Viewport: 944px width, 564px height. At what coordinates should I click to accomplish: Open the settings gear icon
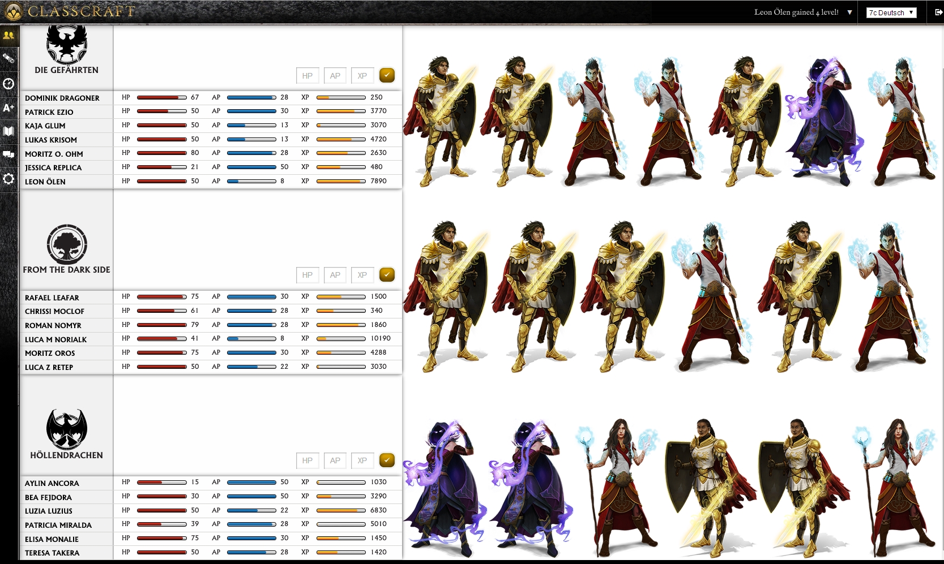[x=8, y=179]
